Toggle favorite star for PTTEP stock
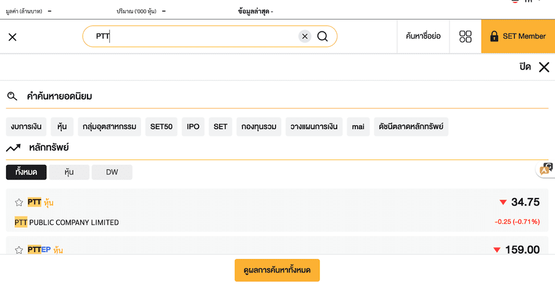The image size is (555, 286). click(x=19, y=250)
